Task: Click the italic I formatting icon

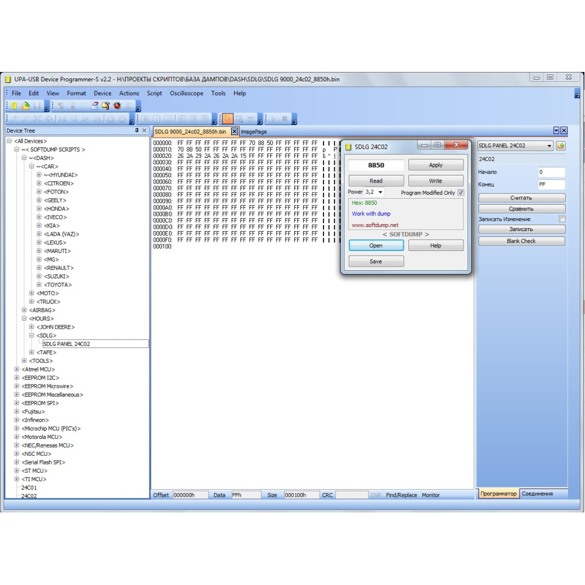Action: tap(157, 119)
